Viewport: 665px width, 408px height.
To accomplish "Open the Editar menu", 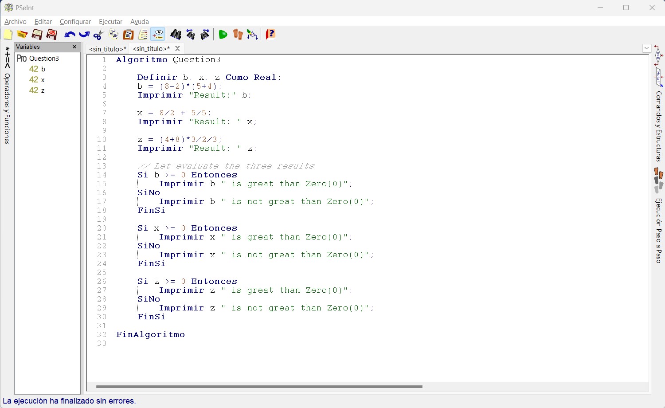I will [x=43, y=22].
